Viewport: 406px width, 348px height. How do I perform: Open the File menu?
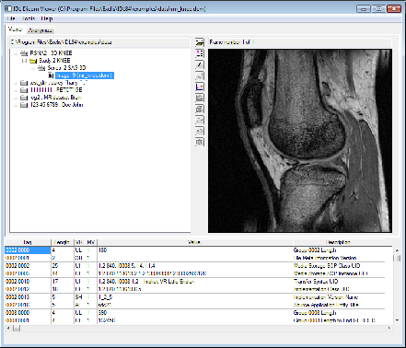pyautogui.click(x=11, y=18)
